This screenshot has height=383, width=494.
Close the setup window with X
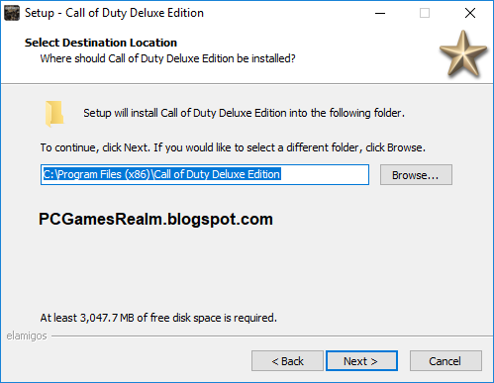tap(470, 13)
